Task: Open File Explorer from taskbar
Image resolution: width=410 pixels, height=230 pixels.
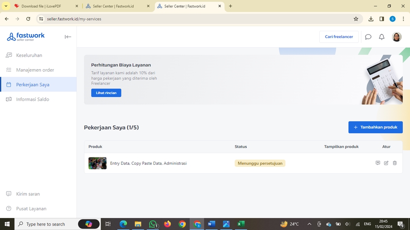Action: click(x=138, y=224)
